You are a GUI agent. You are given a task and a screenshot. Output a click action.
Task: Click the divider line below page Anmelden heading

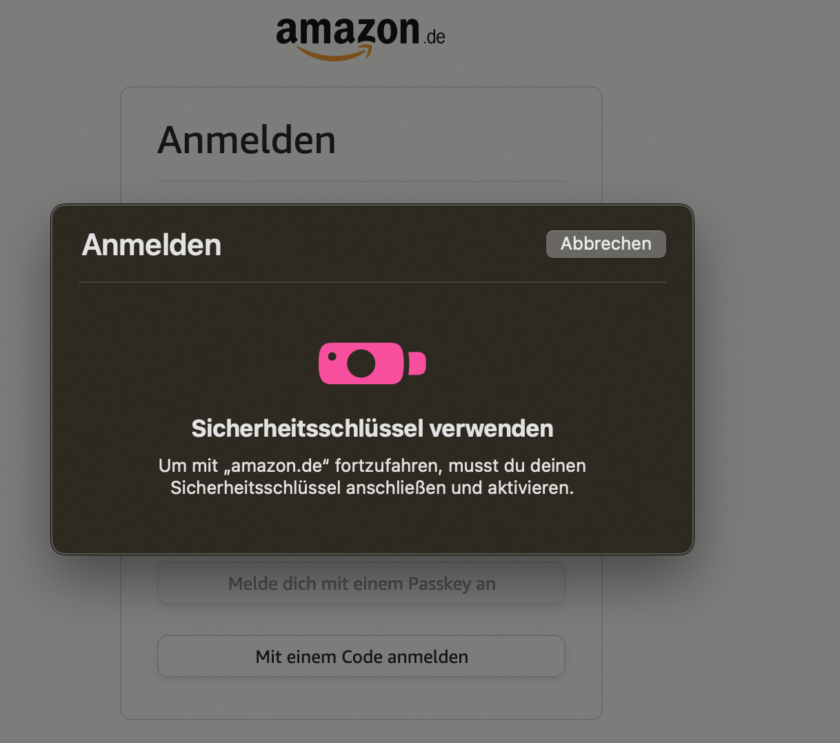coord(361,182)
